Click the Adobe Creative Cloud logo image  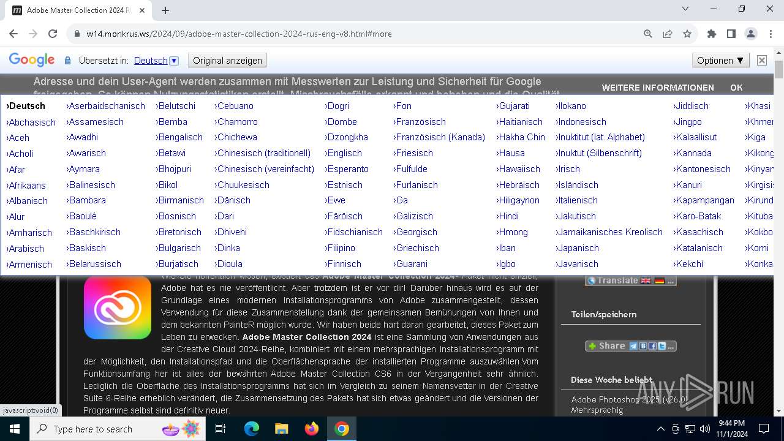(118, 307)
